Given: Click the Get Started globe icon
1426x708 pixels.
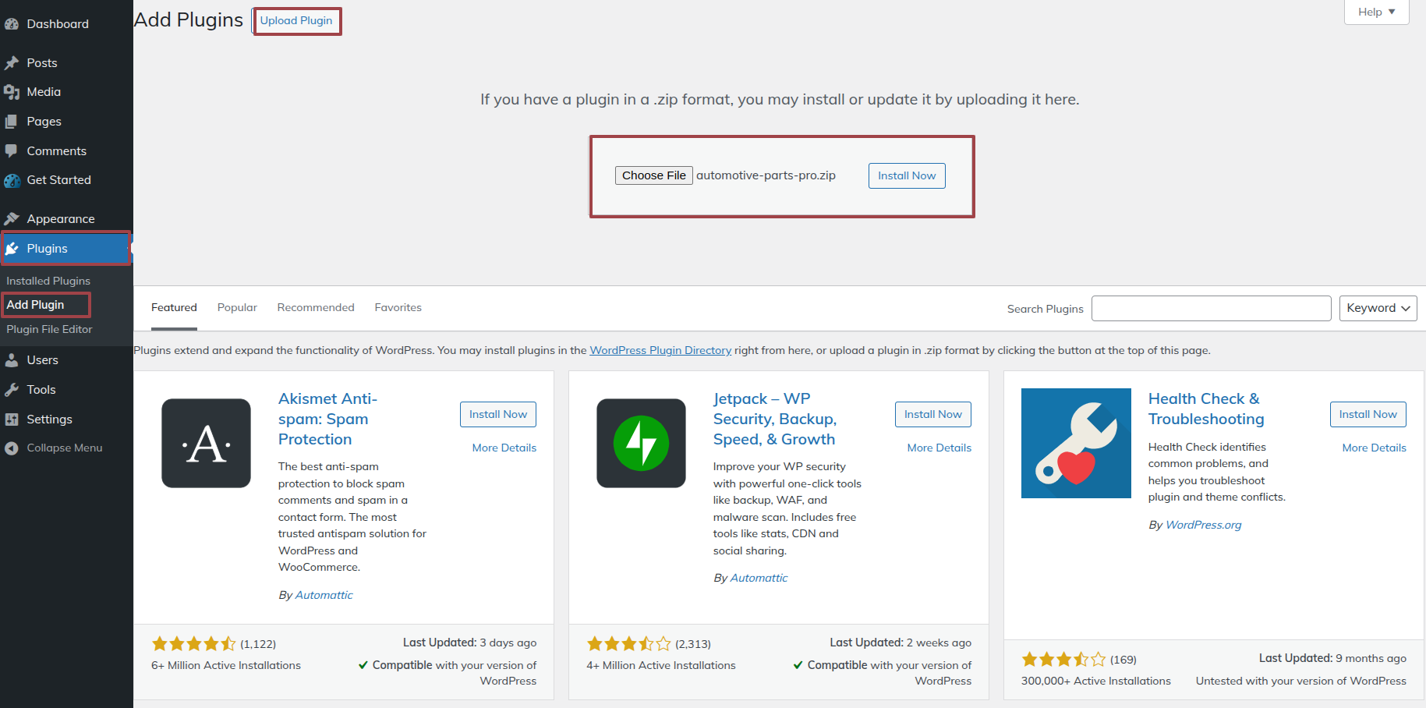Looking at the screenshot, I should [12, 180].
